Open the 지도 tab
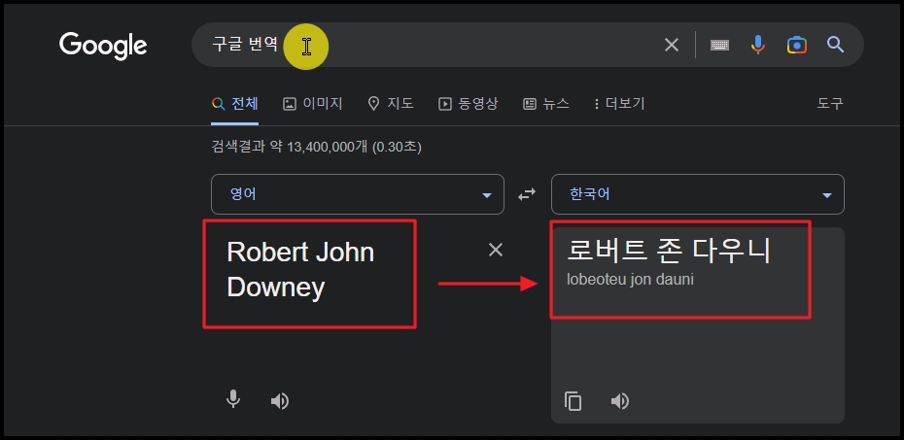Image resolution: width=904 pixels, height=440 pixels. pyautogui.click(x=391, y=104)
